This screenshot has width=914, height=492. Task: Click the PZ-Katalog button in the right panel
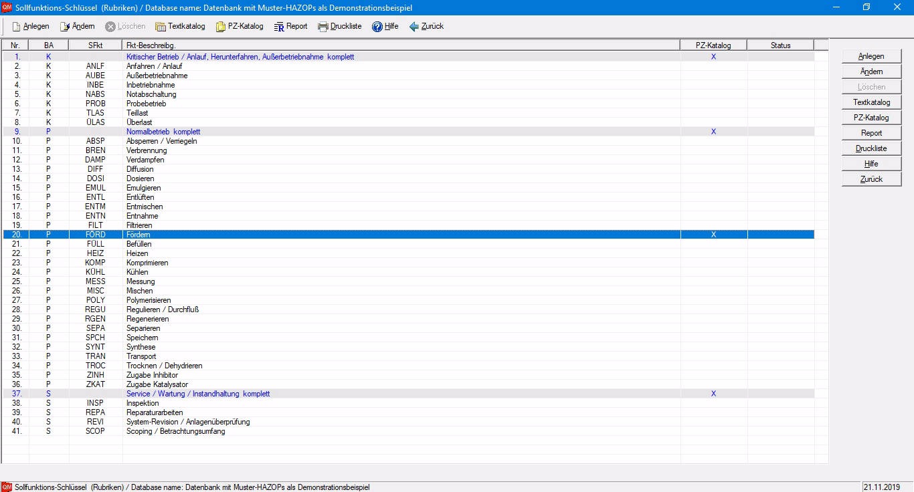871,118
